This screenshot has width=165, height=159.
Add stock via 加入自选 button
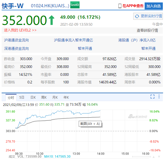[154, 6]
